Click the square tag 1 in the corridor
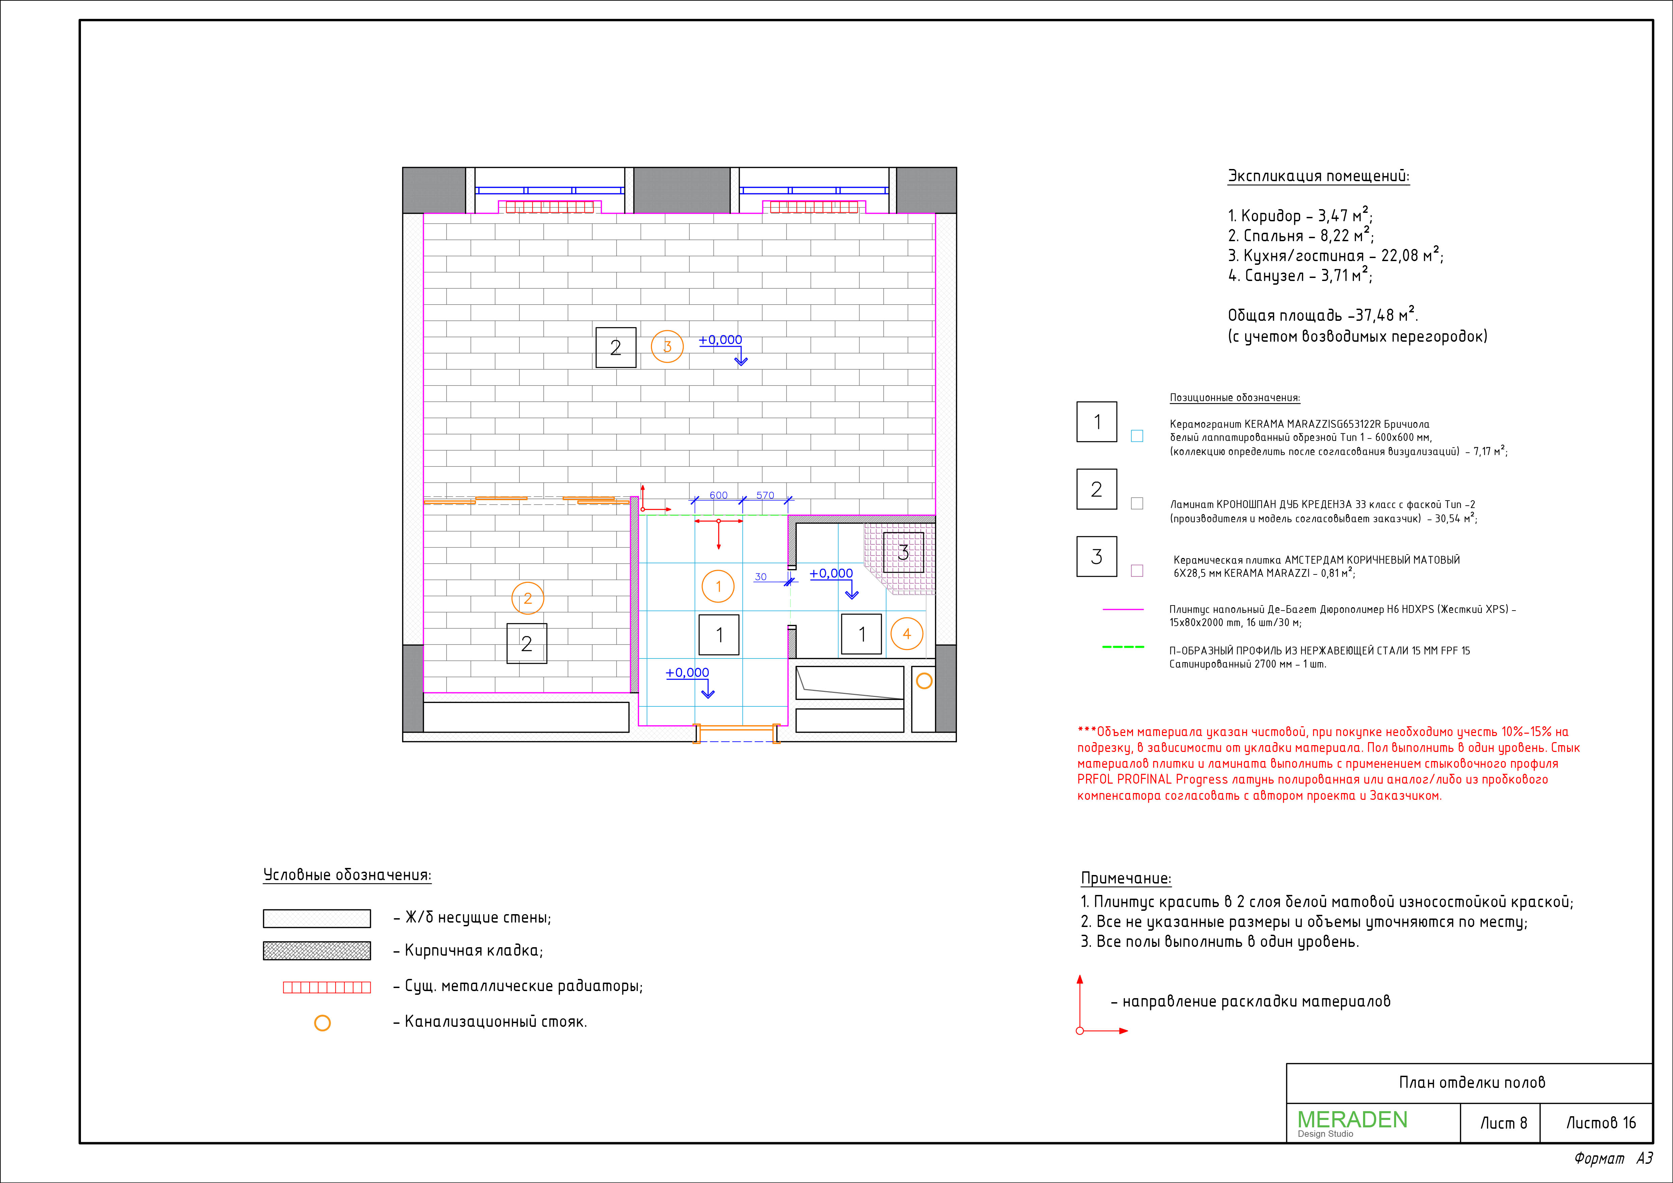 tap(719, 635)
